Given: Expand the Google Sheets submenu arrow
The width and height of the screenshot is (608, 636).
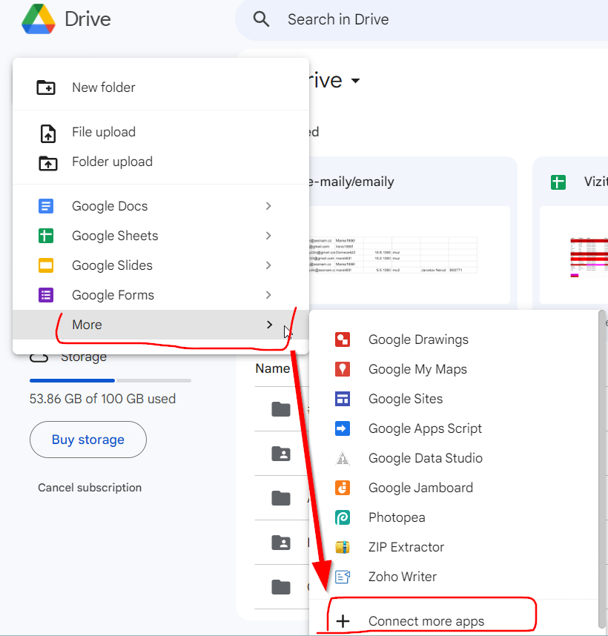Looking at the screenshot, I should coord(268,236).
